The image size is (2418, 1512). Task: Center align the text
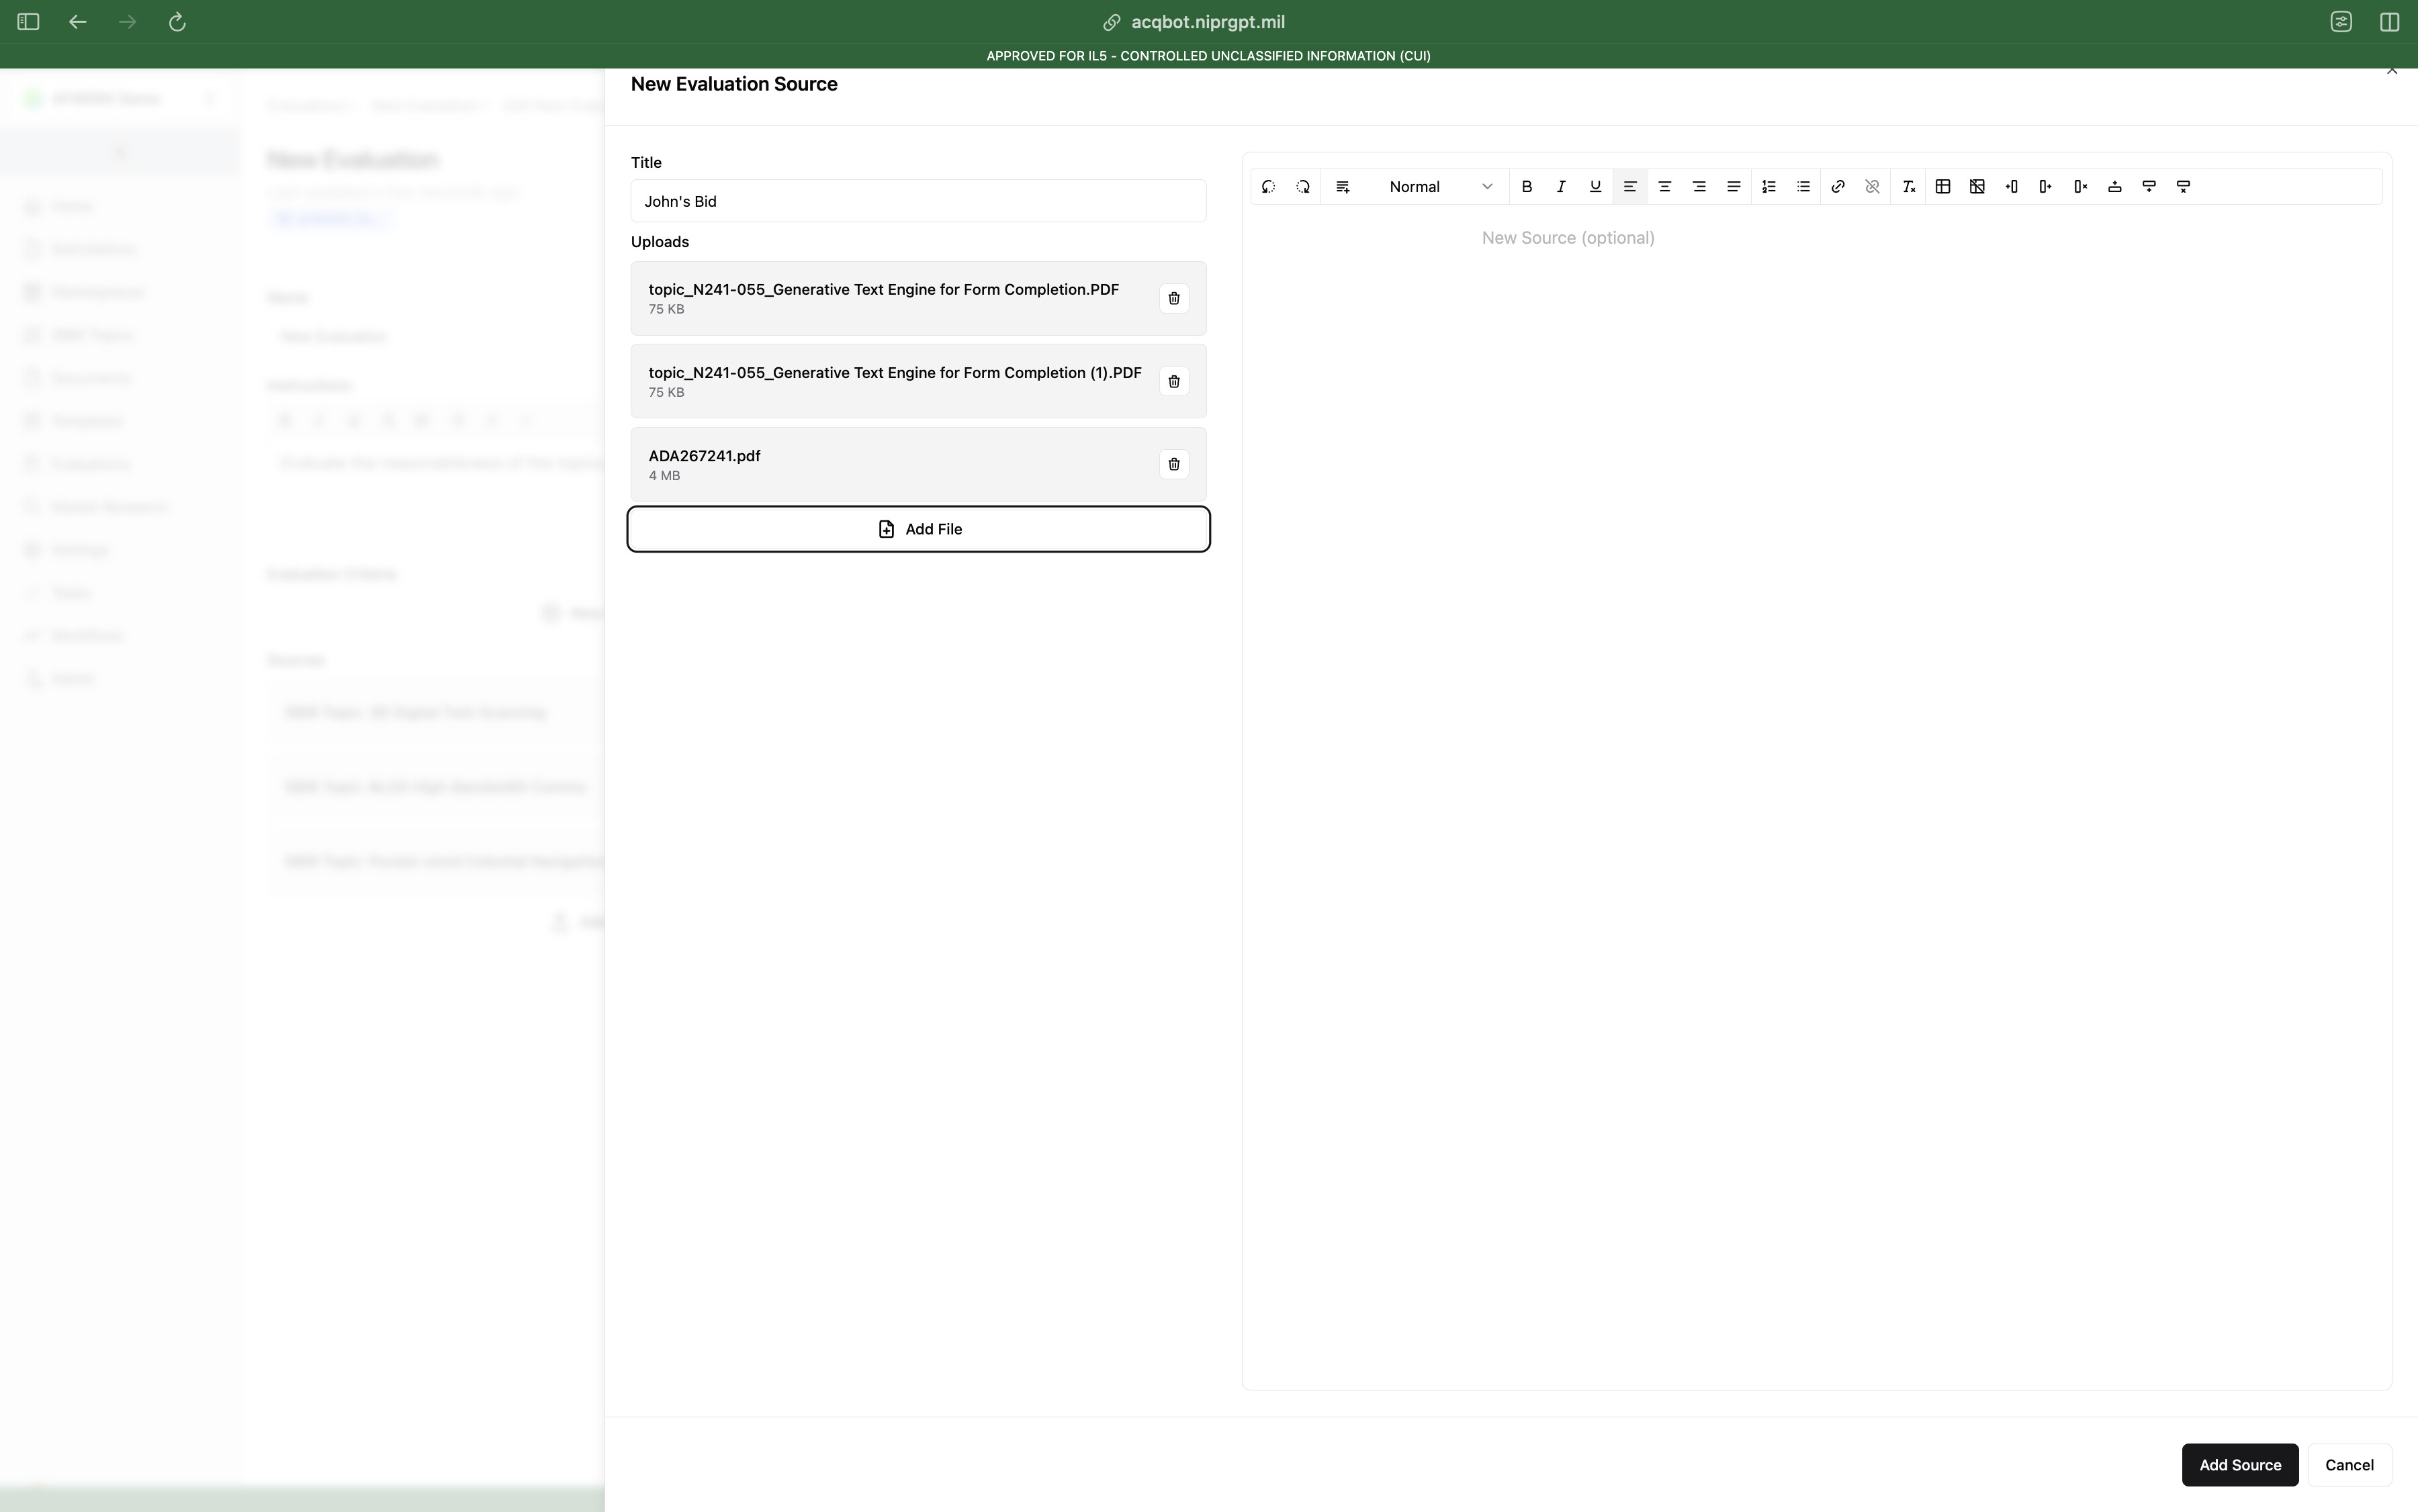[1664, 187]
